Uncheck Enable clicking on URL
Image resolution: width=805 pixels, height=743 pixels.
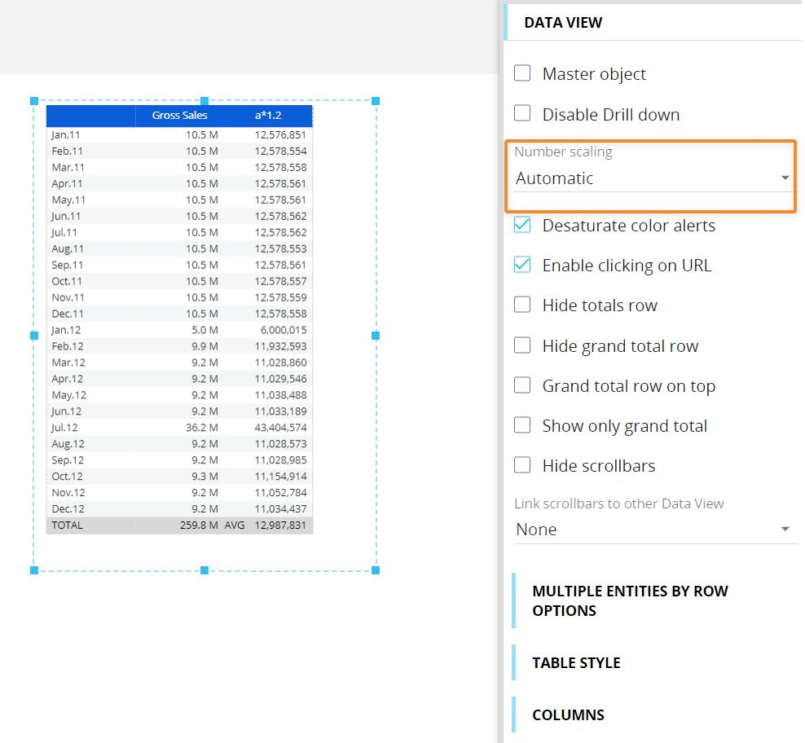pyautogui.click(x=522, y=265)
